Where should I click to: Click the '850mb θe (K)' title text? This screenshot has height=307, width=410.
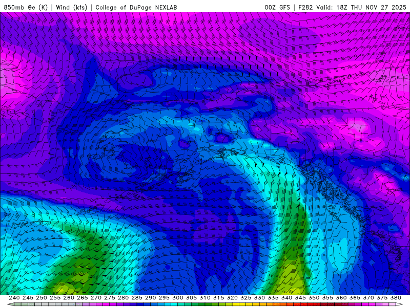pyautogui.click(x=26, y=7)
